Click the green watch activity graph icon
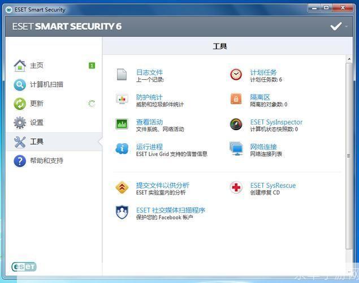The width and height of the screenshot is (359, 283). tap(122, 124)
